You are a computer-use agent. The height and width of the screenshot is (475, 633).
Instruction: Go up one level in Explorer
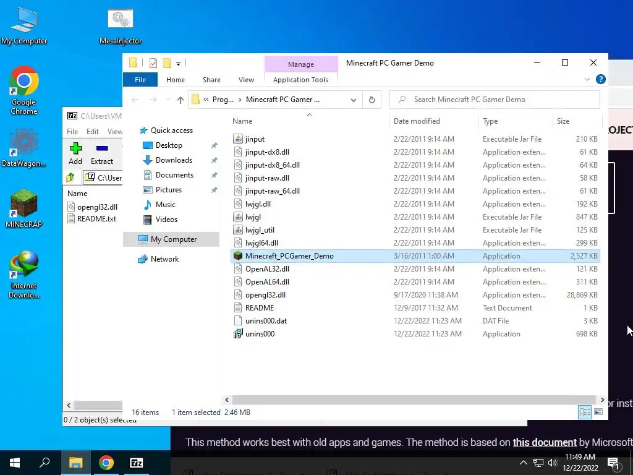pos(181,100)
